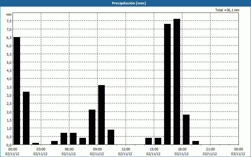Click the '06:00' time axis label
The width and height of the screenshot is (251, 157).
[69, 149]
